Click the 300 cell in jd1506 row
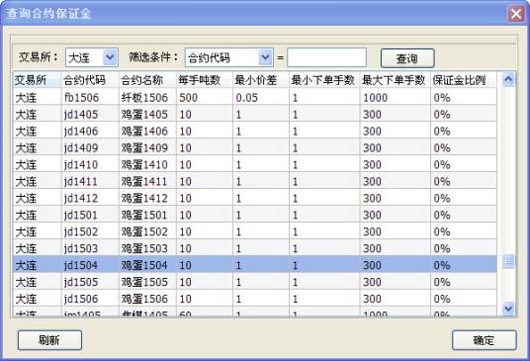 (396, 299)
